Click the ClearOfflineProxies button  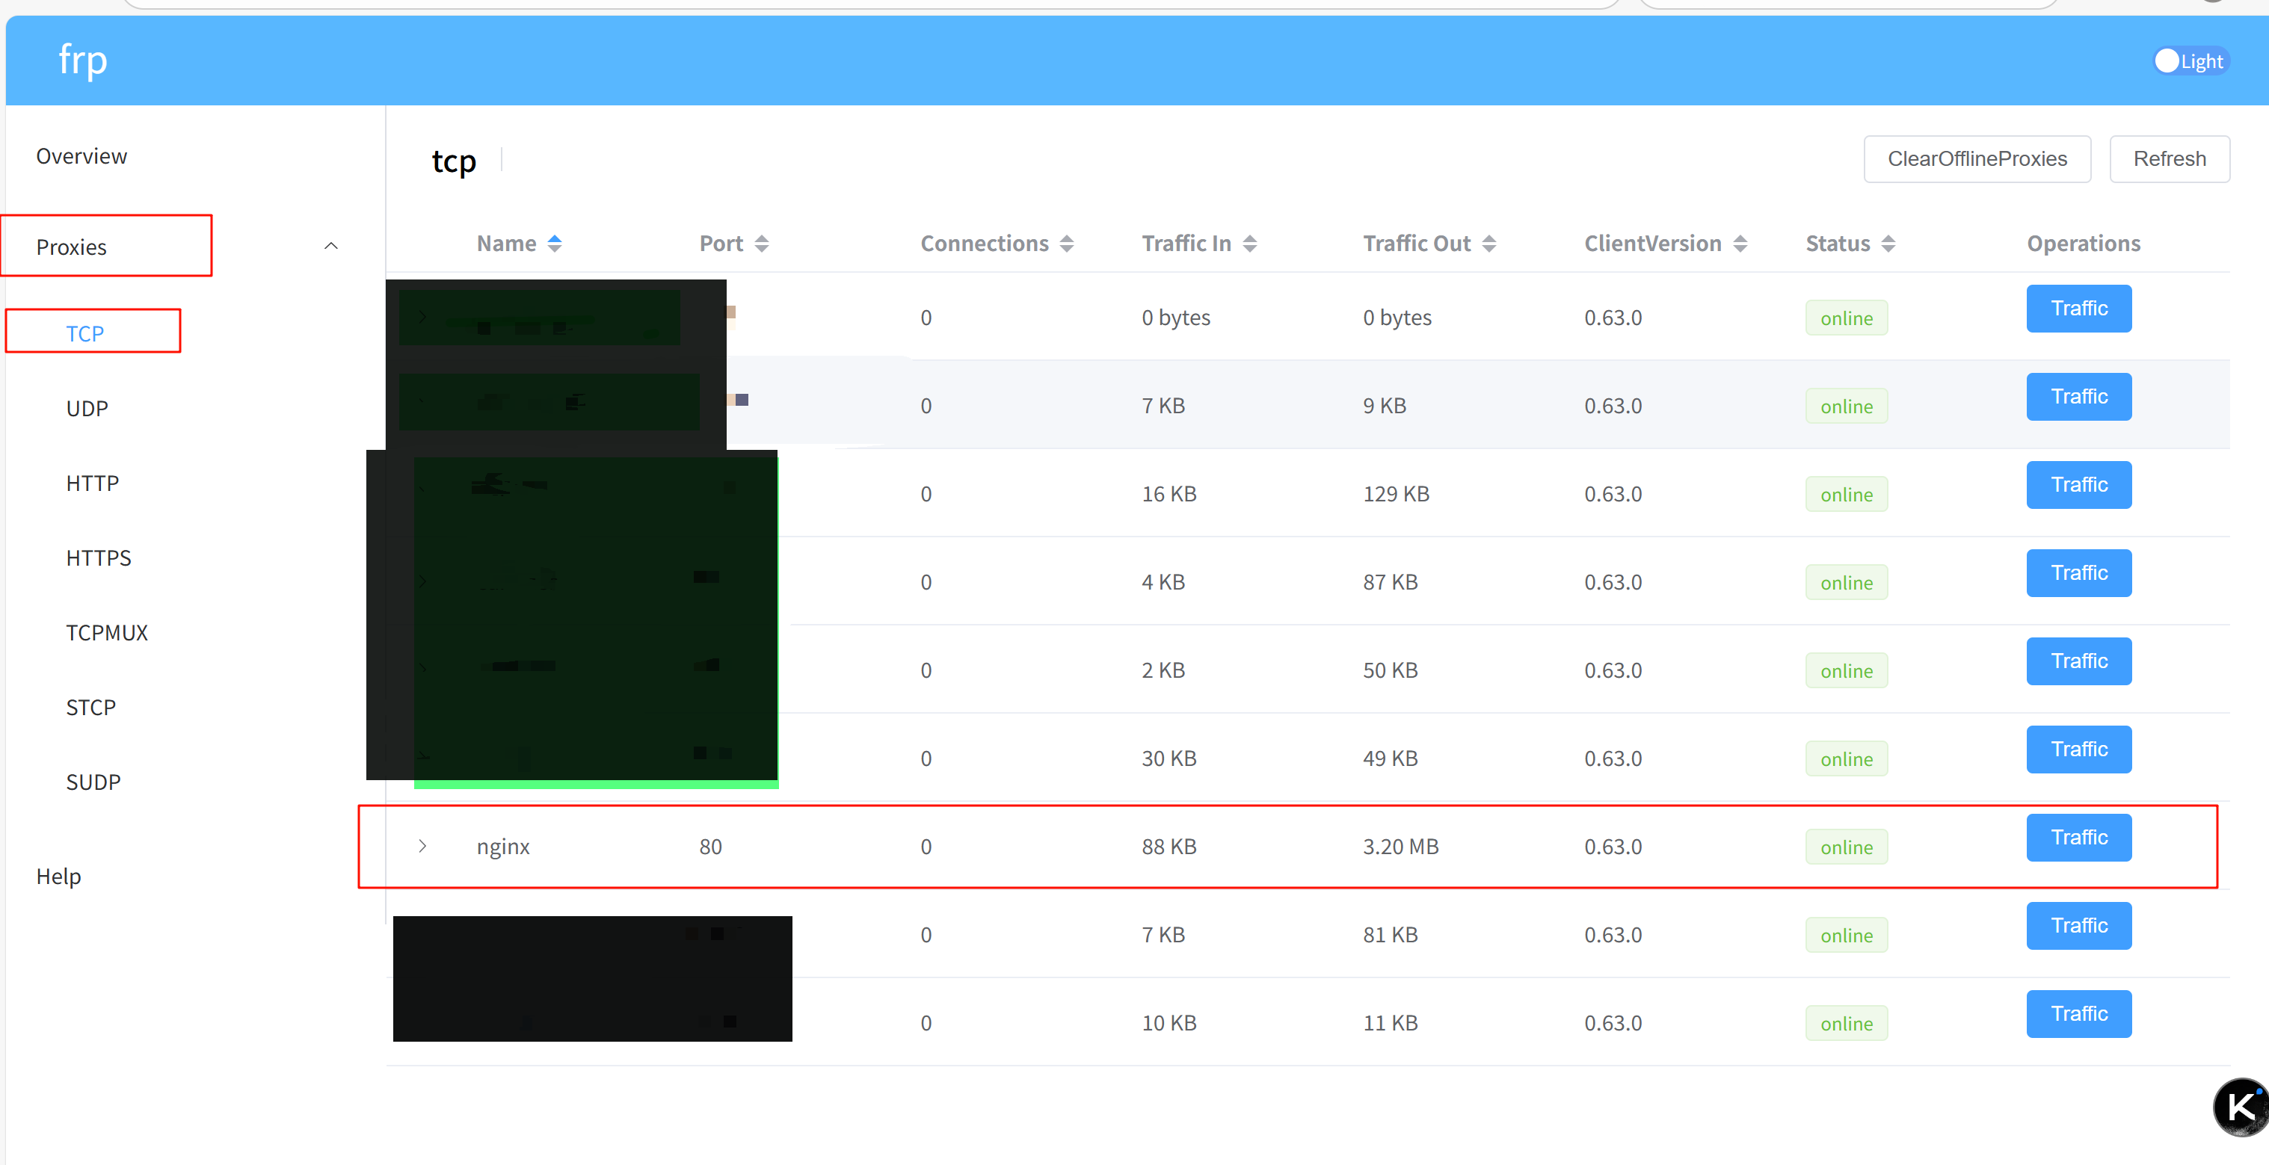tap(1976, 159)
